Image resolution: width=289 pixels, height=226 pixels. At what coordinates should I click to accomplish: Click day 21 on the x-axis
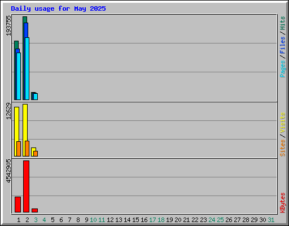click(186, 220)
